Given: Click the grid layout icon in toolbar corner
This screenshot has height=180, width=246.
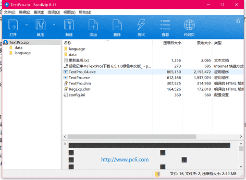Looking at the screenshot, I should 238,21.
